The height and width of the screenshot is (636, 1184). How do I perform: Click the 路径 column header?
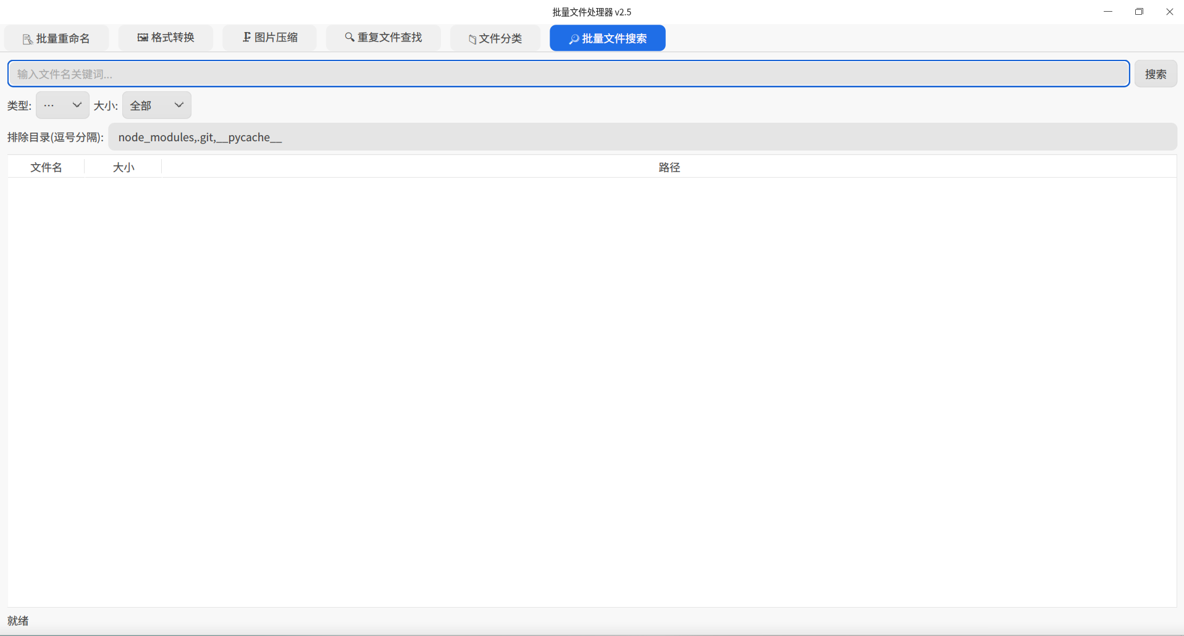(669, 167)
